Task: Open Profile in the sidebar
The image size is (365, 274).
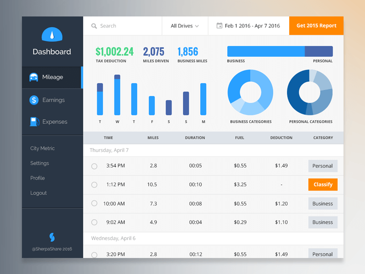Action: point(37,178)
